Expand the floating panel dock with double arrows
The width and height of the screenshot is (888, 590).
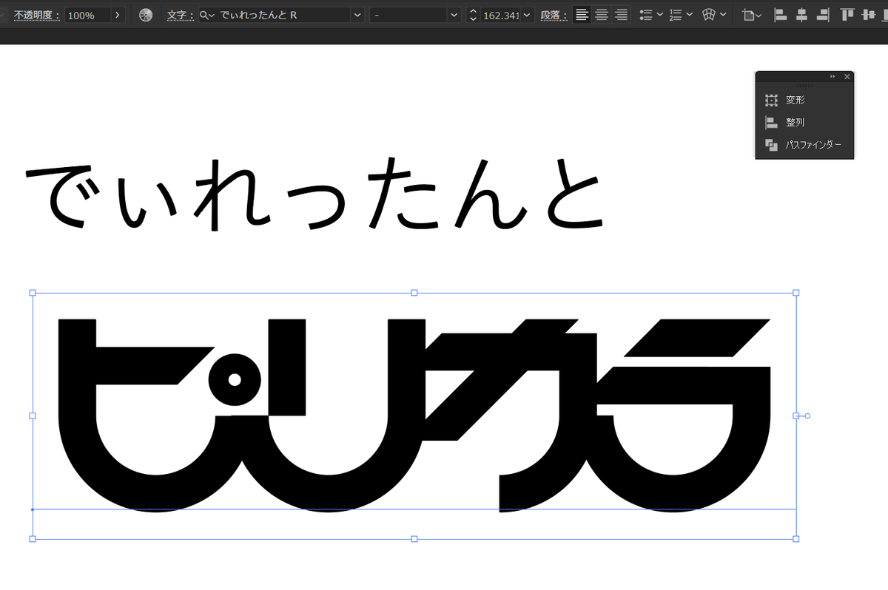tap(832, 76)
